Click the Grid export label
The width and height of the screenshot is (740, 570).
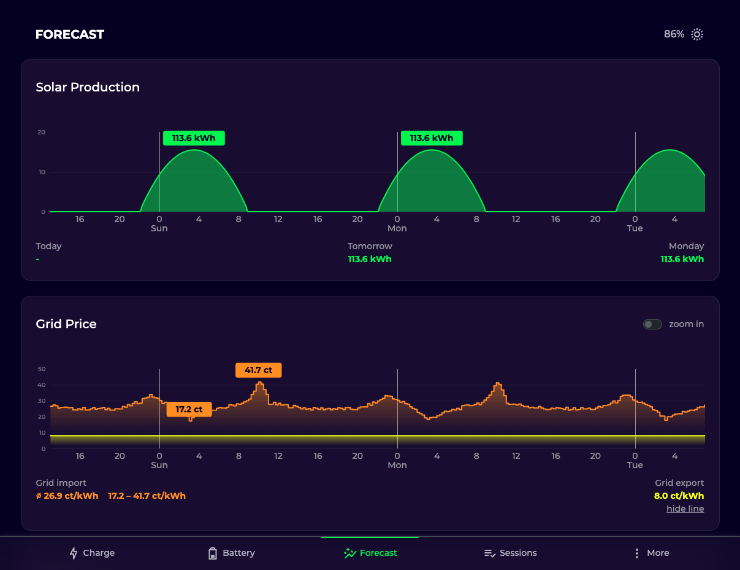(679, 483)
